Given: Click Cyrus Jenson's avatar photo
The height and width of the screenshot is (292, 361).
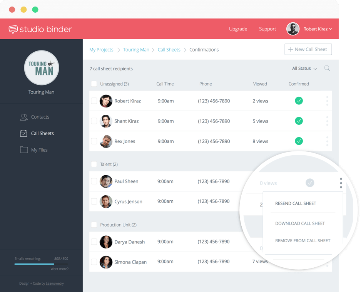Looking at the screenshot, I should click(x=106, y=201).
